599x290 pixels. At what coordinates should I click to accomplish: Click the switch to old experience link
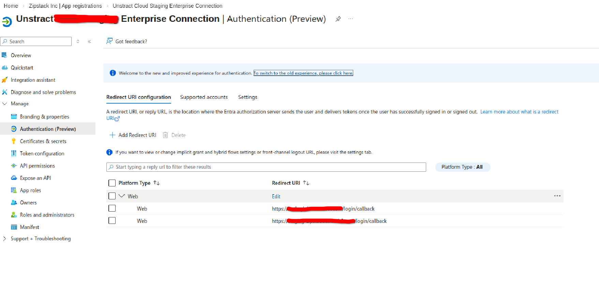click(303, 73)
